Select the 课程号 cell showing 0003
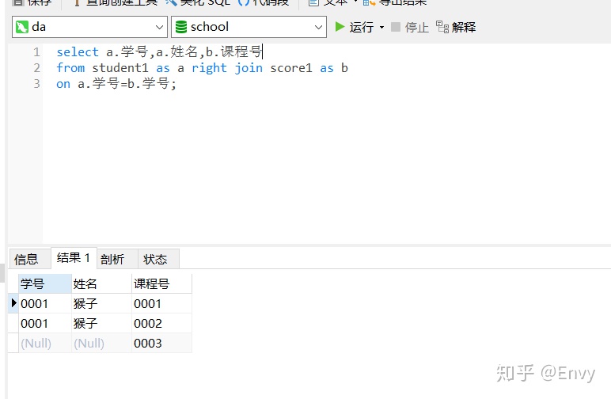 (161, 343)
